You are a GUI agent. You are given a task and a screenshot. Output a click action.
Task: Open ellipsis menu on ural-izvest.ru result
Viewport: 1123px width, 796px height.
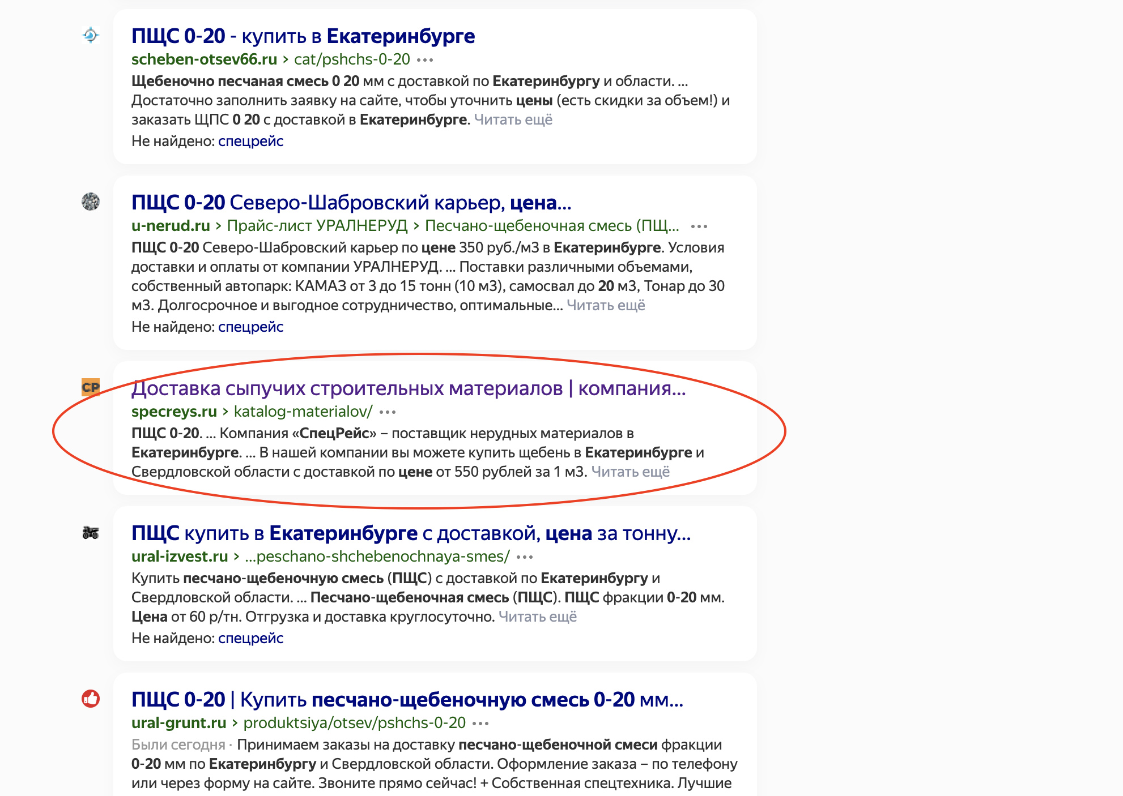526,557
